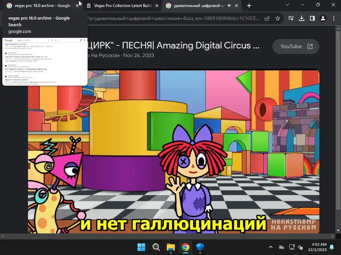
Task: Click the vertical scrollbar thumb
Action: (x=338, y=120)
